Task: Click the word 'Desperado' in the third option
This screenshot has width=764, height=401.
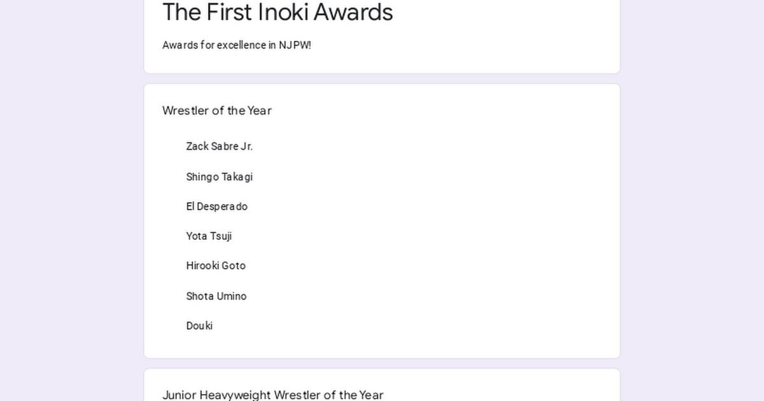Action: click(222, 206)
